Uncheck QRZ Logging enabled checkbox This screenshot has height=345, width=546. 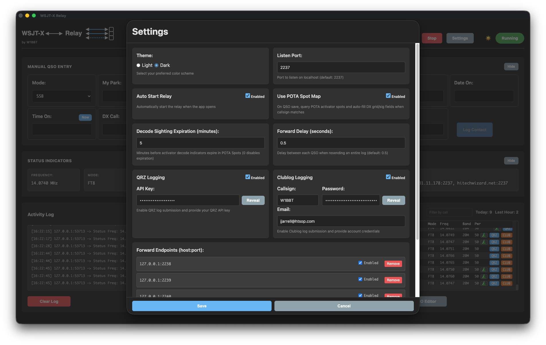pyautogui.click(x=248, y=177)
